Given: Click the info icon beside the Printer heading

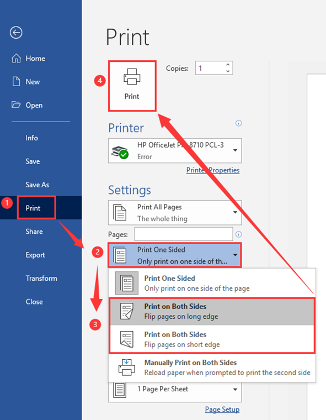Looking at the screenshot, I should (x=238, y=123).
